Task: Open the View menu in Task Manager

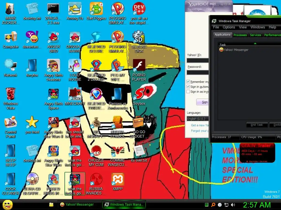Action: click(243, 27)
